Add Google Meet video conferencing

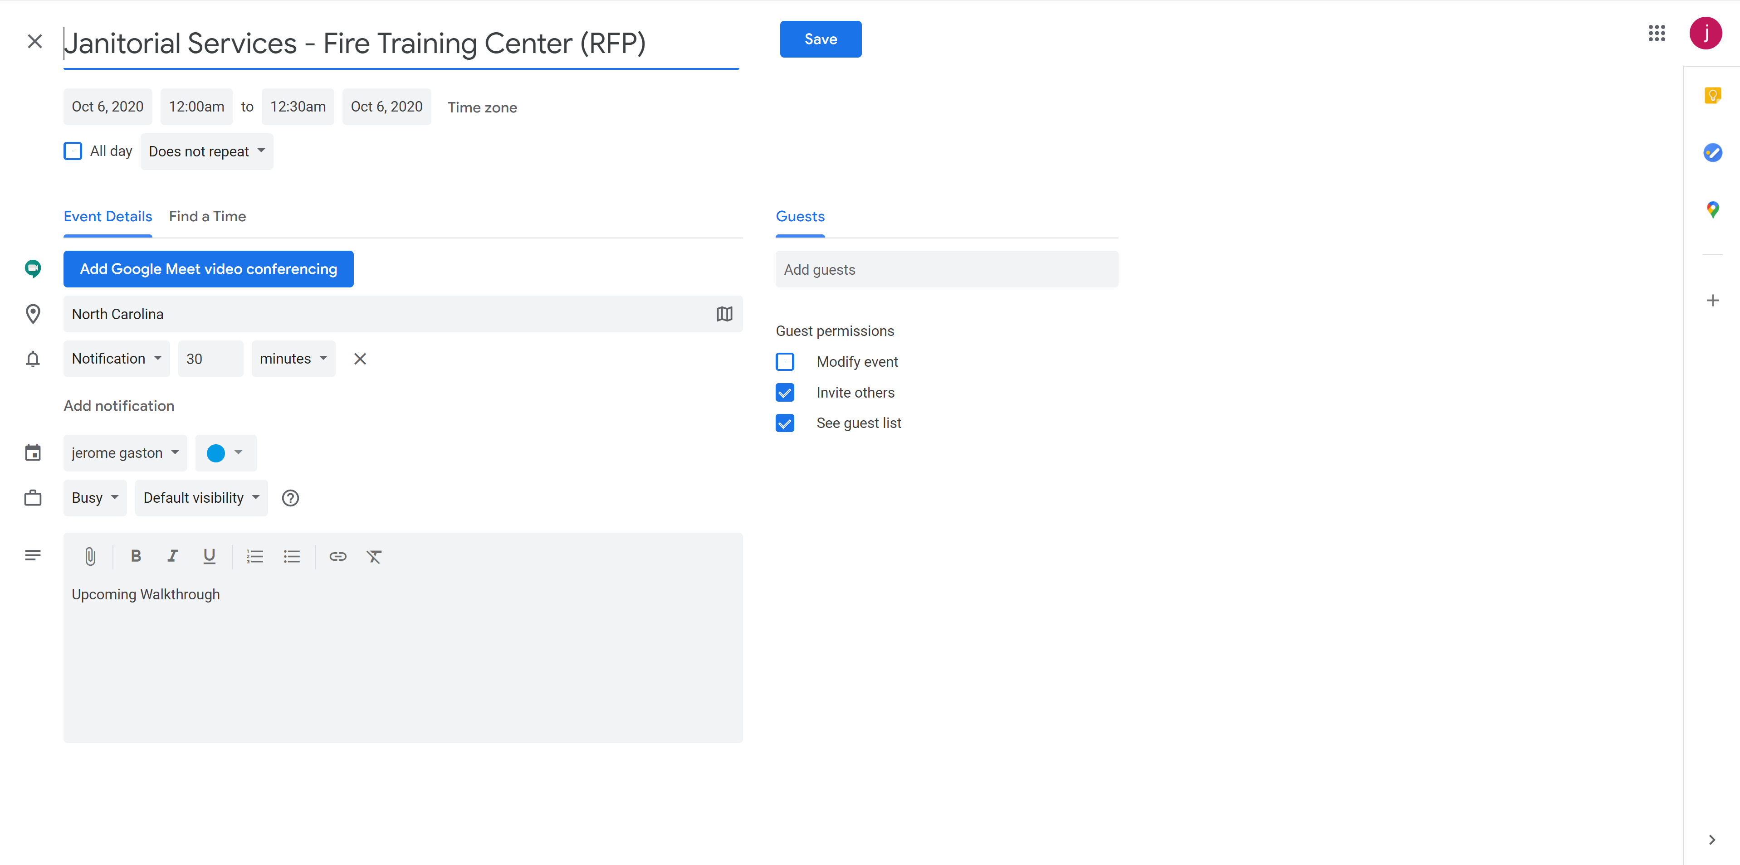208,269
